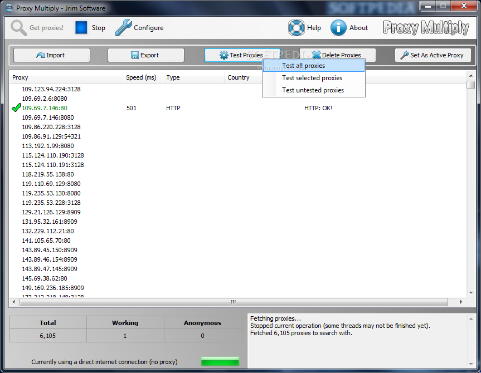
Task: Click the green connection status bar
Action: (220, 362)
